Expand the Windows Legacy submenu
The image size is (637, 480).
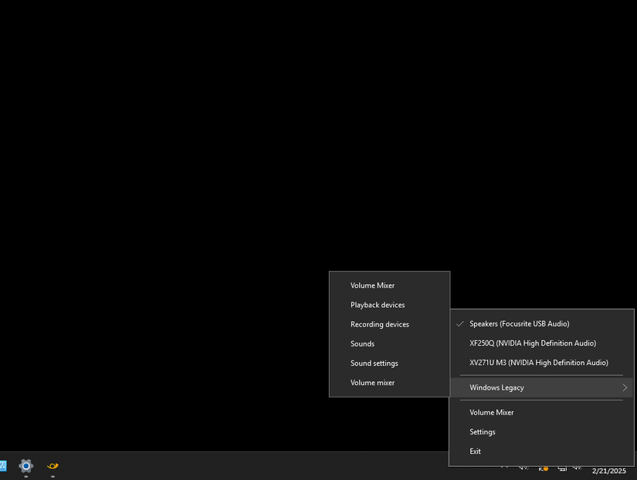tap(496, 387)
